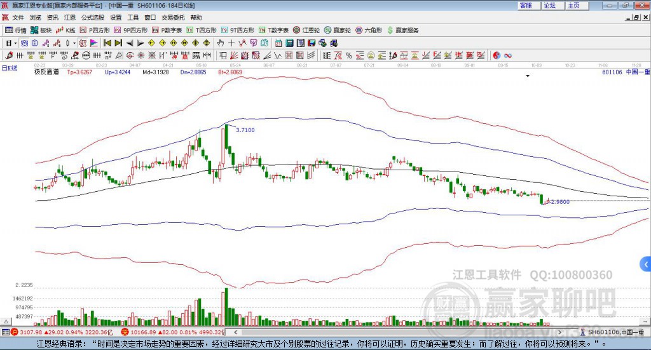Image resolution: width=651 pixels, height=350 pixels.
Task: Click the pink flag chart icon
Action: pyautogui.click(x=94, y=43)
